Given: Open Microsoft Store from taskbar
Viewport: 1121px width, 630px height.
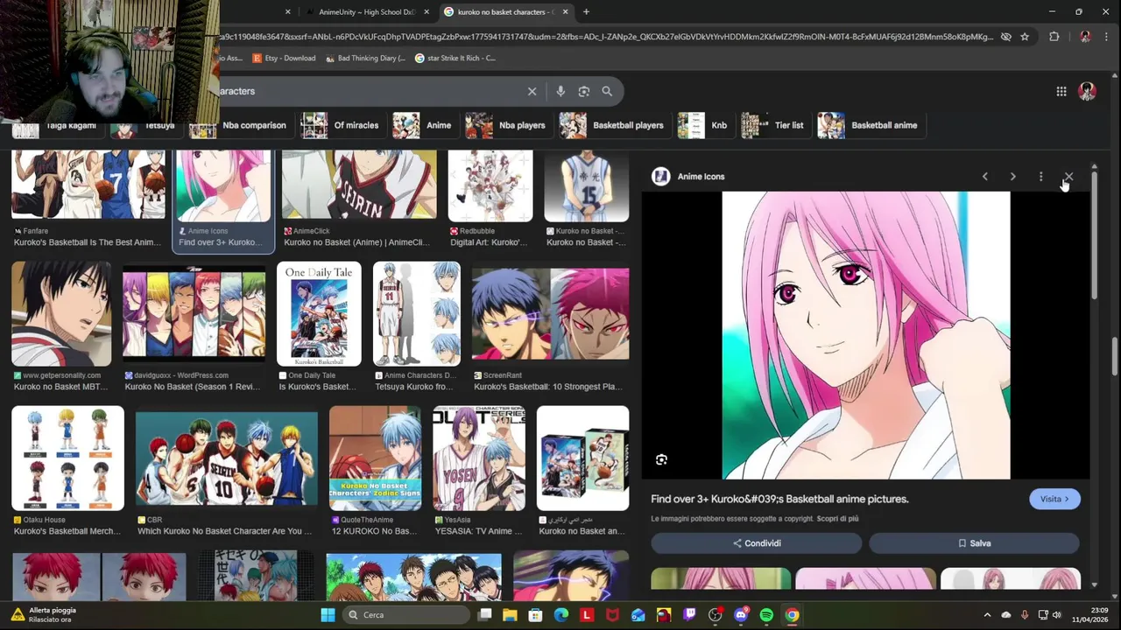Looking at the screenshot, I should coord(535,615).
